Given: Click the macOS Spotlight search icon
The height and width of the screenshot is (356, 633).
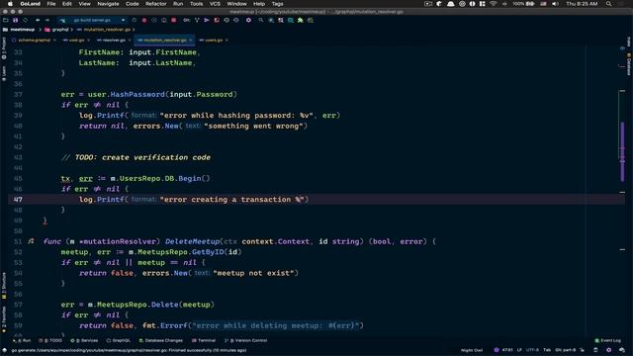Looking at the screenshot, I should [x=609, y=4].
